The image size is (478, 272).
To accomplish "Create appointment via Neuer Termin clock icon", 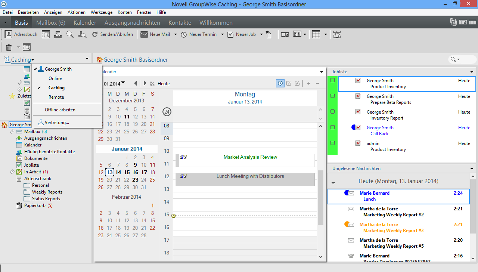I will [x=184, y=34].
